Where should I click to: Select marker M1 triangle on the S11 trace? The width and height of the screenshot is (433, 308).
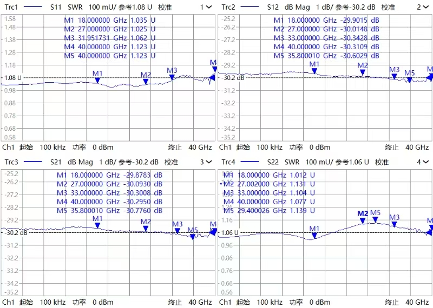coord(97,80)
